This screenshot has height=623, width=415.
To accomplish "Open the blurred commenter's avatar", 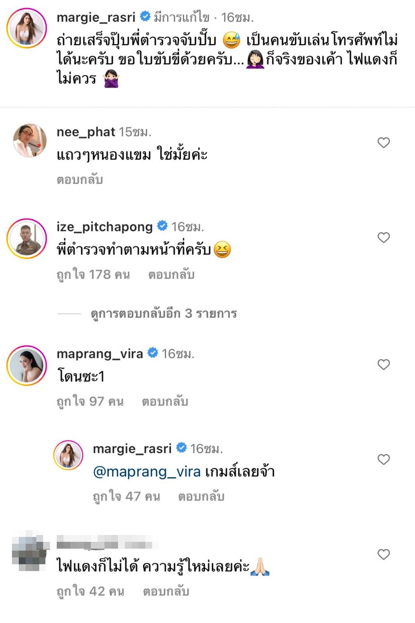I will (x=29, y=551).
